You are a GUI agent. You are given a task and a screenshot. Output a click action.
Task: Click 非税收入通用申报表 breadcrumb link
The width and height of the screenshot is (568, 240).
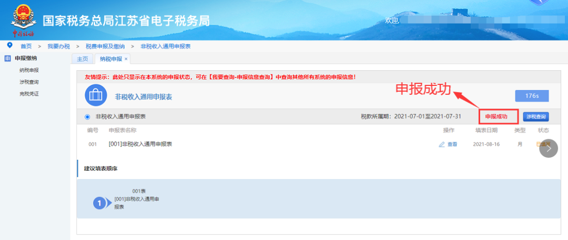pyautogui.click(x=166, y=46)
